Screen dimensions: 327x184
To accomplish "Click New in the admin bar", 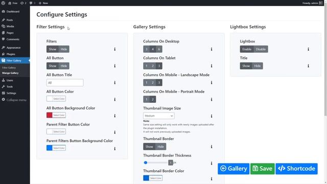I will [x=43, y=3].
